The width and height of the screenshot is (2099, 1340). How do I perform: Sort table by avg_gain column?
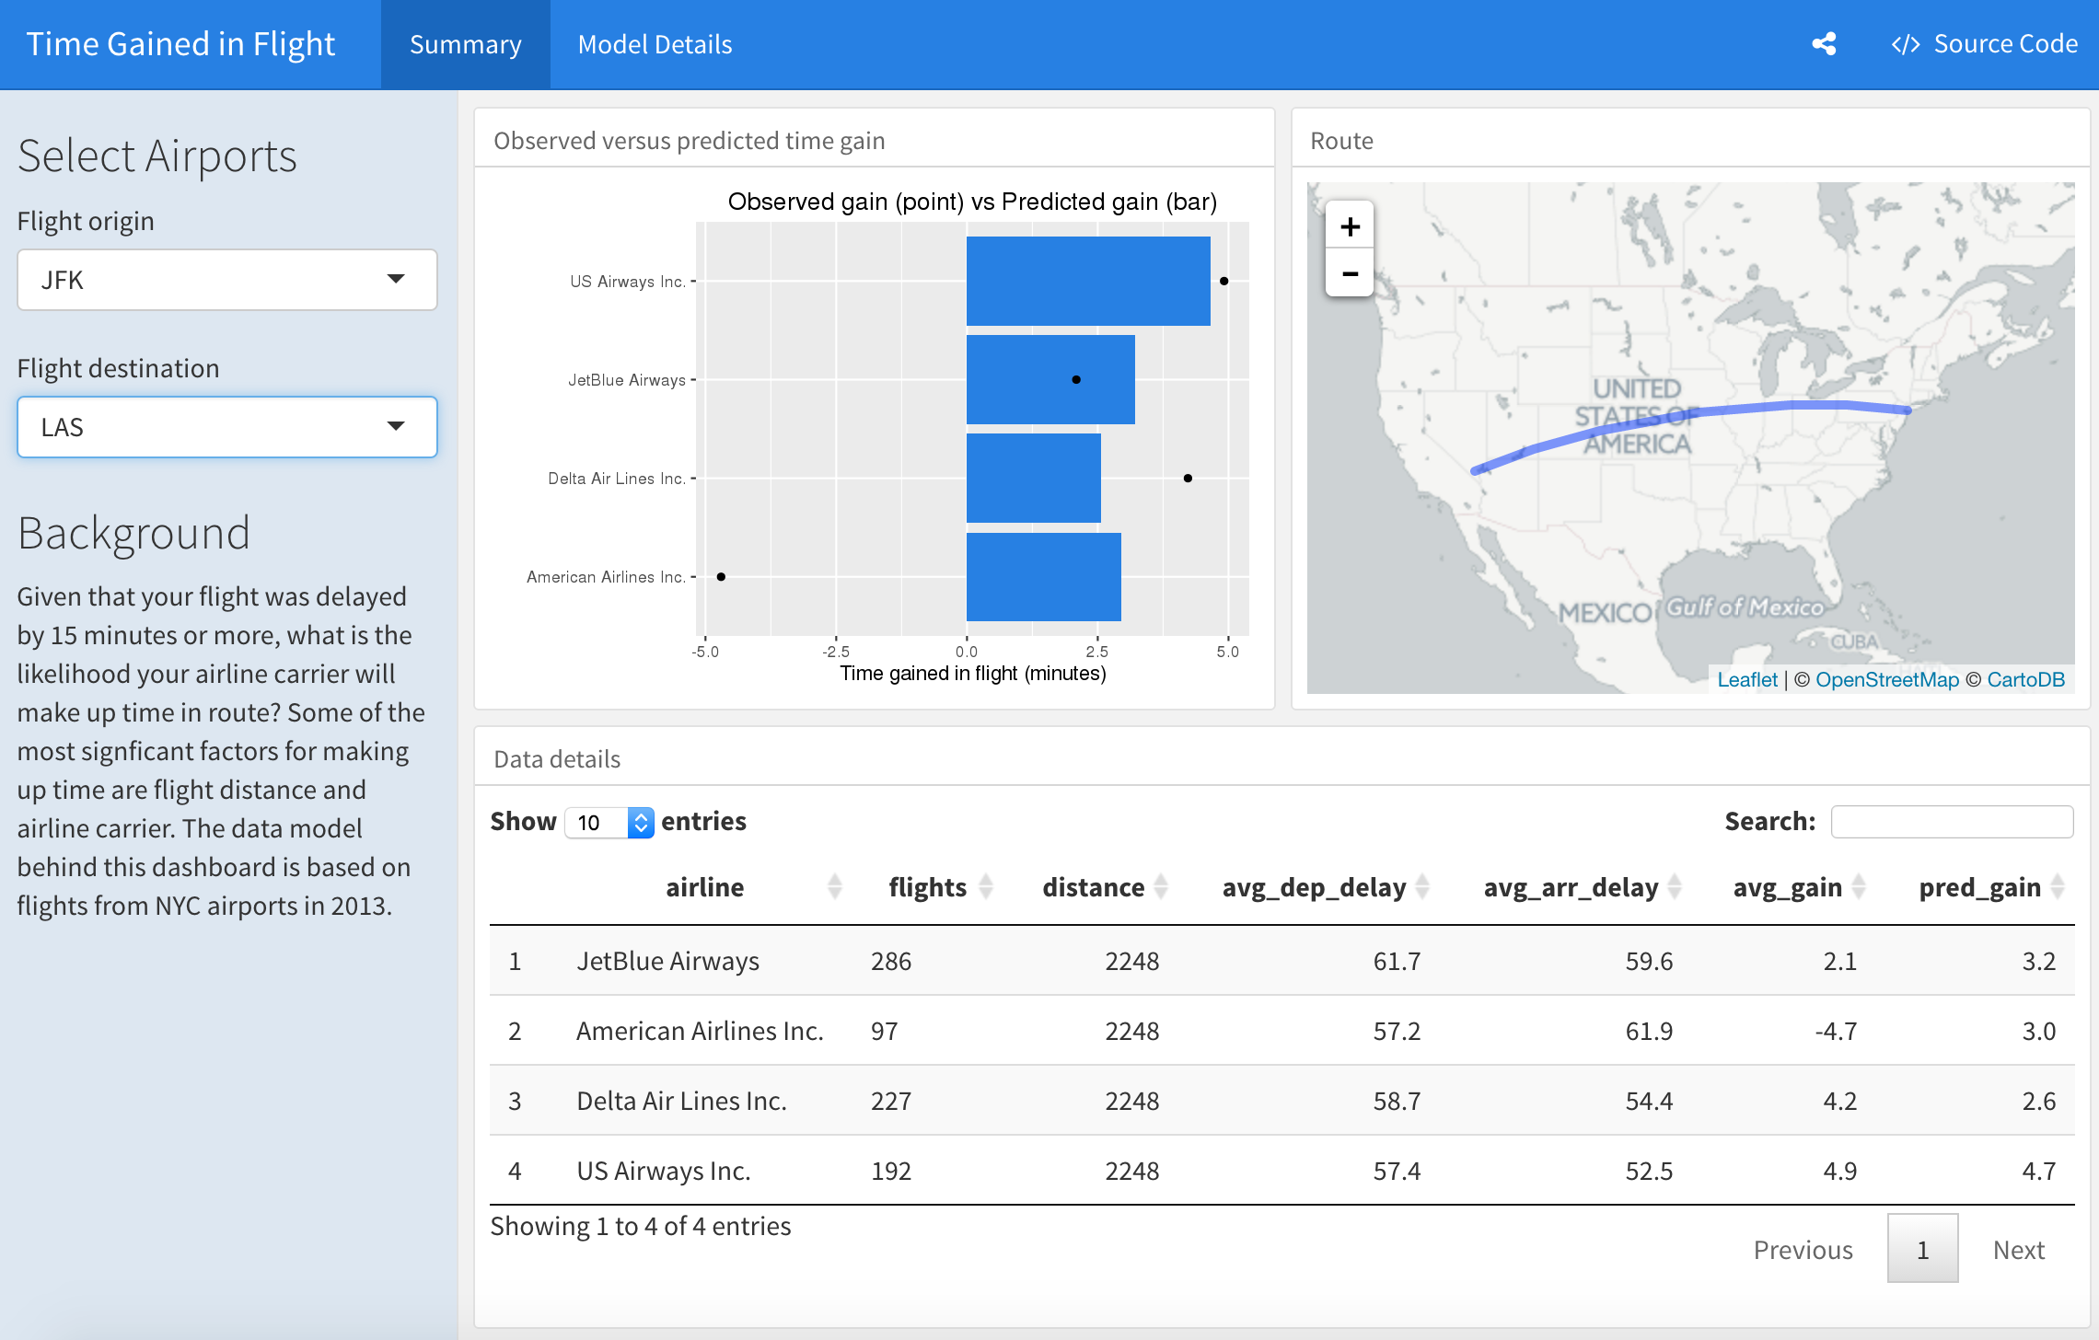1787,887
